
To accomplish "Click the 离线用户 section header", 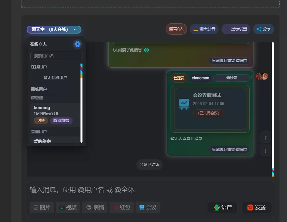I will [x=39, y=89].
